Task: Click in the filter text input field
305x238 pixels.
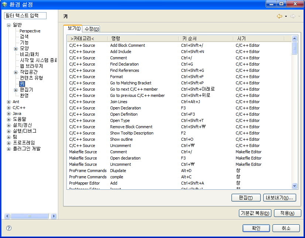Action: (x=25, y=15)
